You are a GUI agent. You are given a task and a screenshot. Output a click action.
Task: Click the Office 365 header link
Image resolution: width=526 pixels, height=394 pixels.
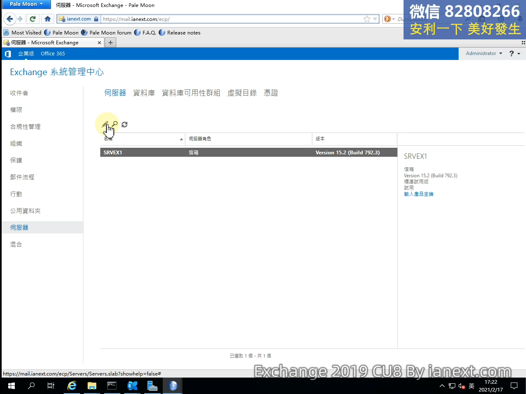pos(53,54)
